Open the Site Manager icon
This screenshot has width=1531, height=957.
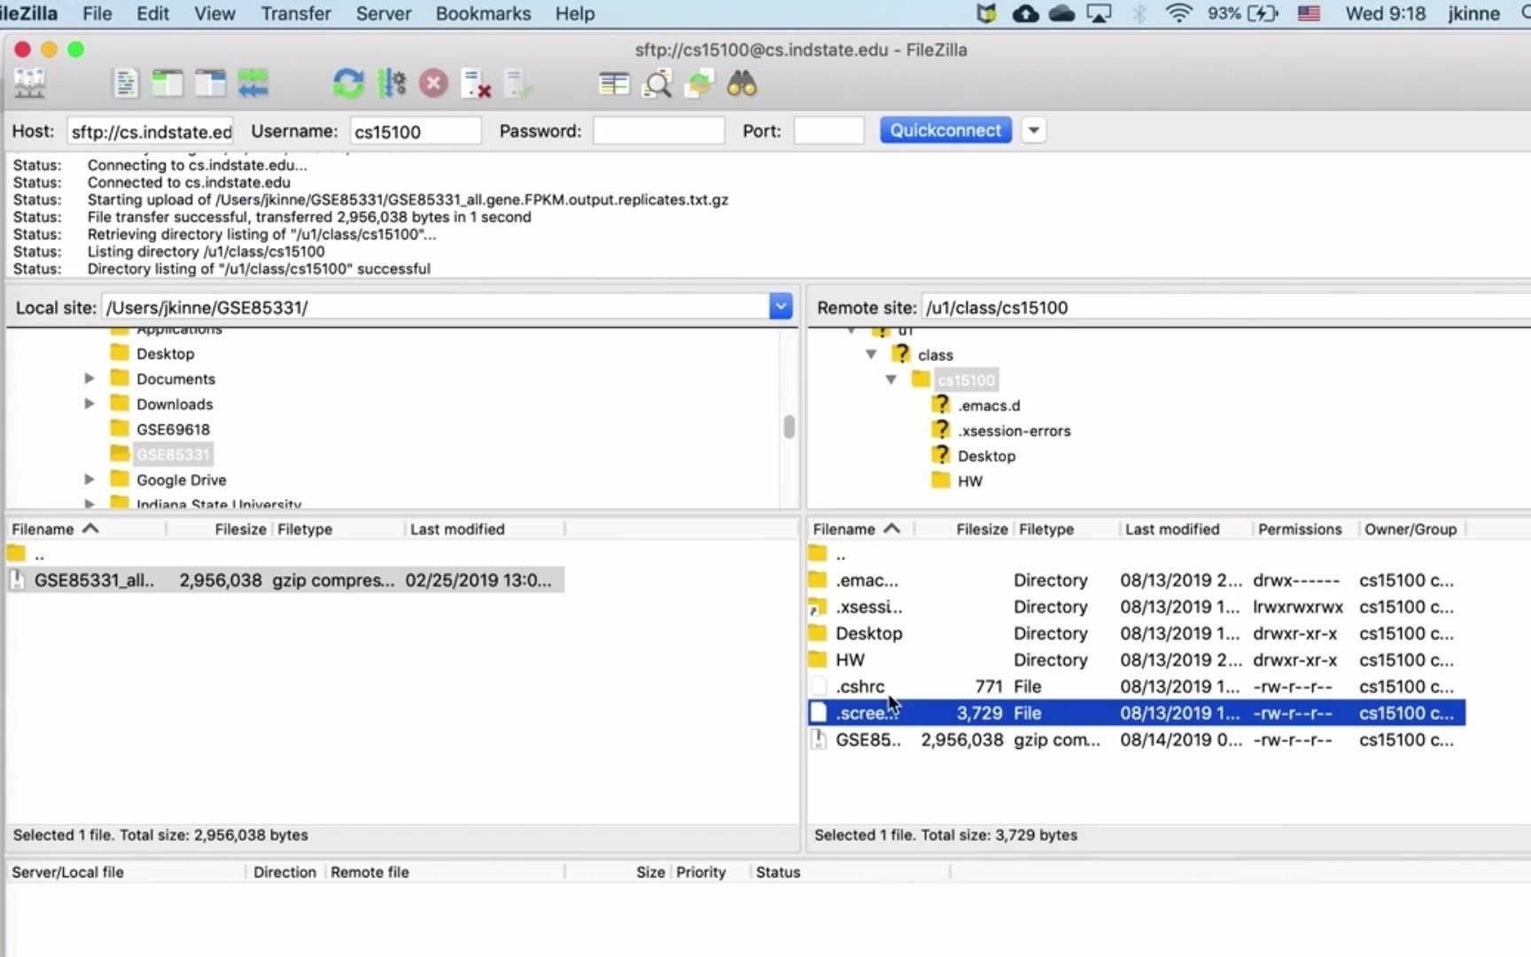30,84
